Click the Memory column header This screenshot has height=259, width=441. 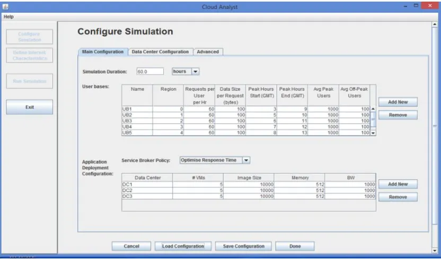(x=299, y=178)
